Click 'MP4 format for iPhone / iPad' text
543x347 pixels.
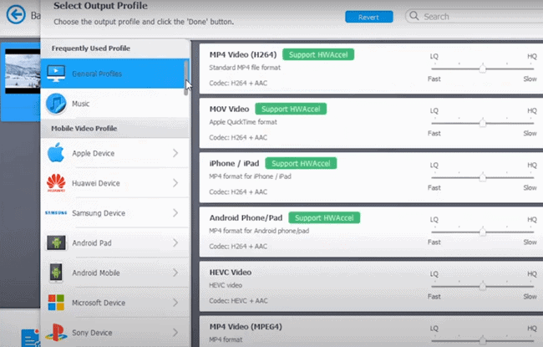click(x=250, y=176)
